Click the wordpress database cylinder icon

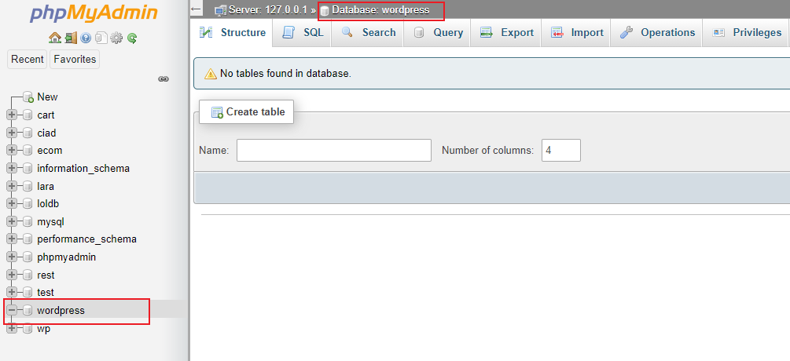[x=28, y=310]
